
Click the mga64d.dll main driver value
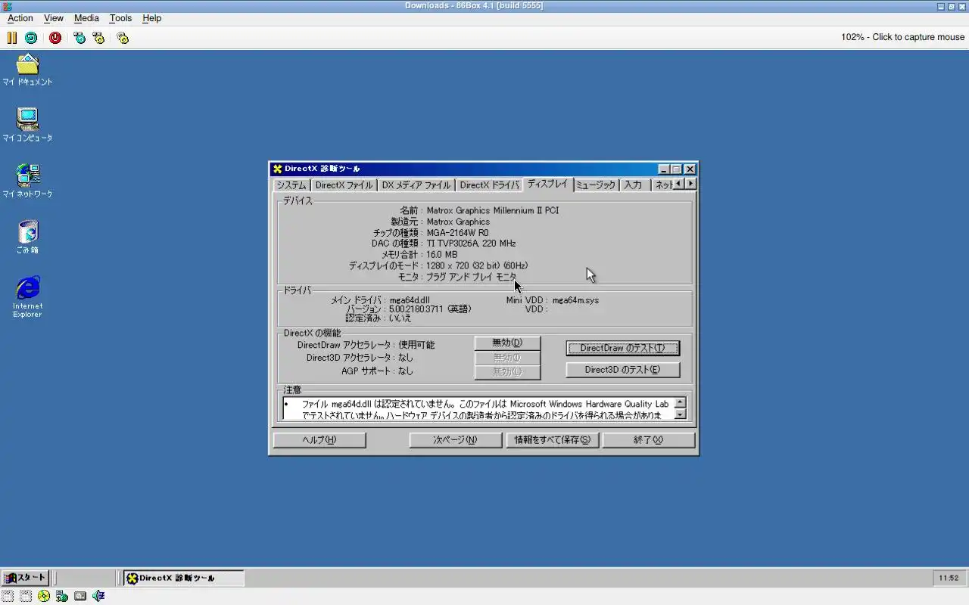point(410,300)
